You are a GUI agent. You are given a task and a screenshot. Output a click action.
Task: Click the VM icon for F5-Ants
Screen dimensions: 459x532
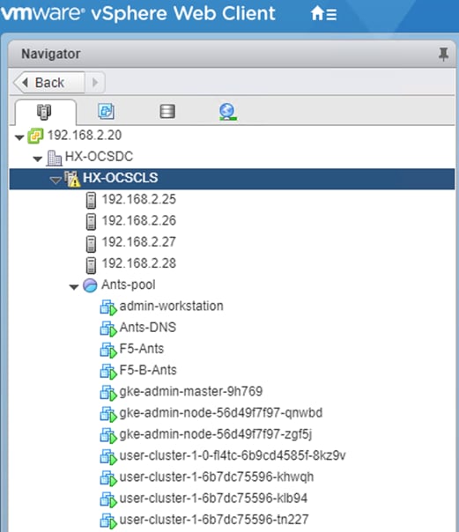pyautogui.click(x=108, y=351)
